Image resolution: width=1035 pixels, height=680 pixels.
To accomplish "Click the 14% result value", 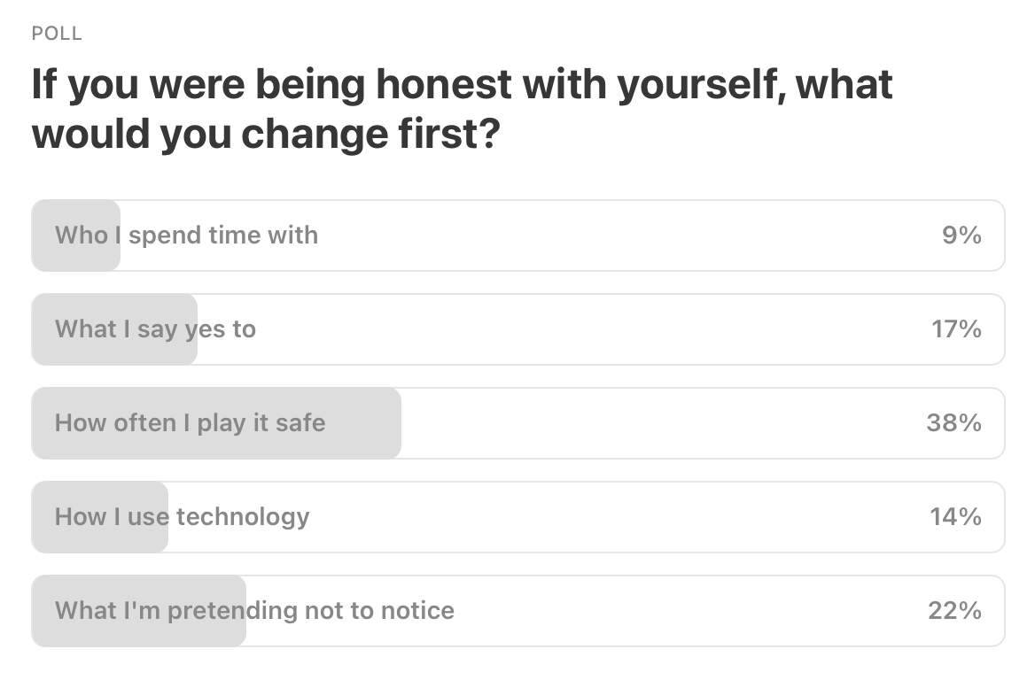I will point(956,516).
